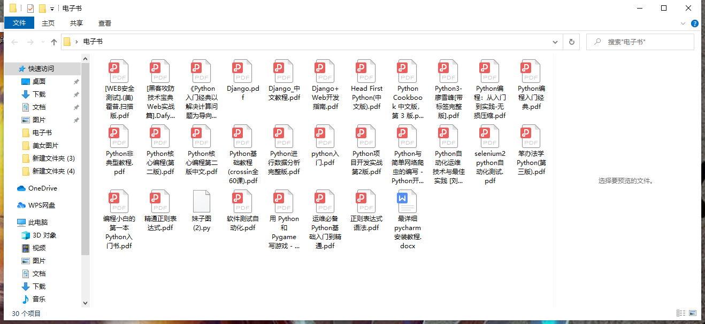This screenshot has width=705, height=324.
Task: Go back to previous folder
Action: coord(14,42)
